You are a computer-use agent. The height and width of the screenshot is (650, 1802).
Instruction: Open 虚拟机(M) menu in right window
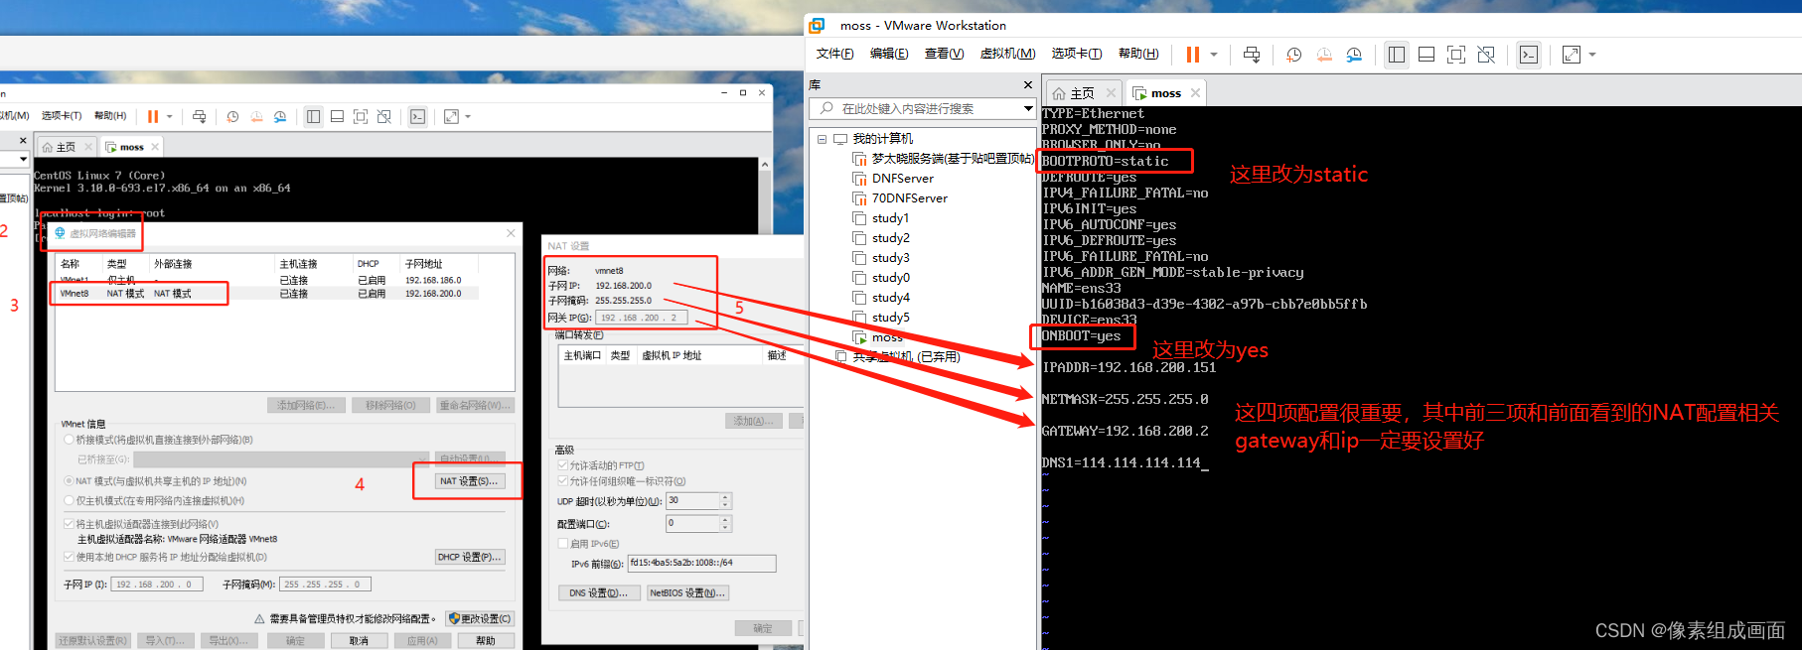(1007, 54)
